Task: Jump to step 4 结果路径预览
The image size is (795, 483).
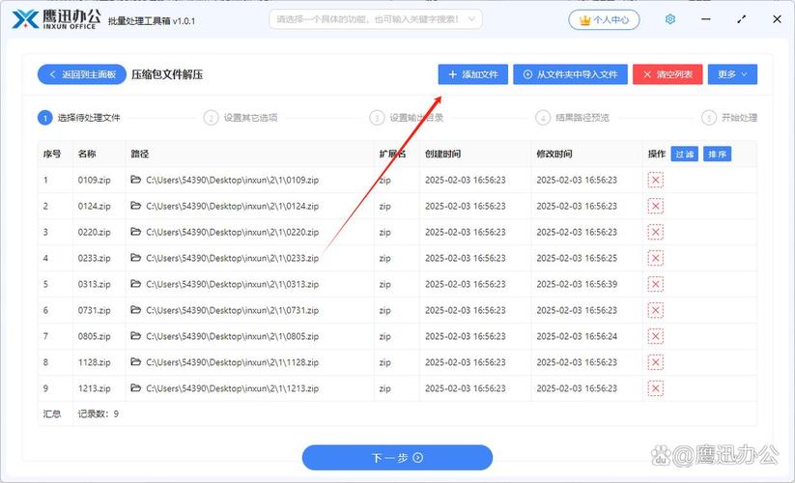Action: click(x=573, y=118)
